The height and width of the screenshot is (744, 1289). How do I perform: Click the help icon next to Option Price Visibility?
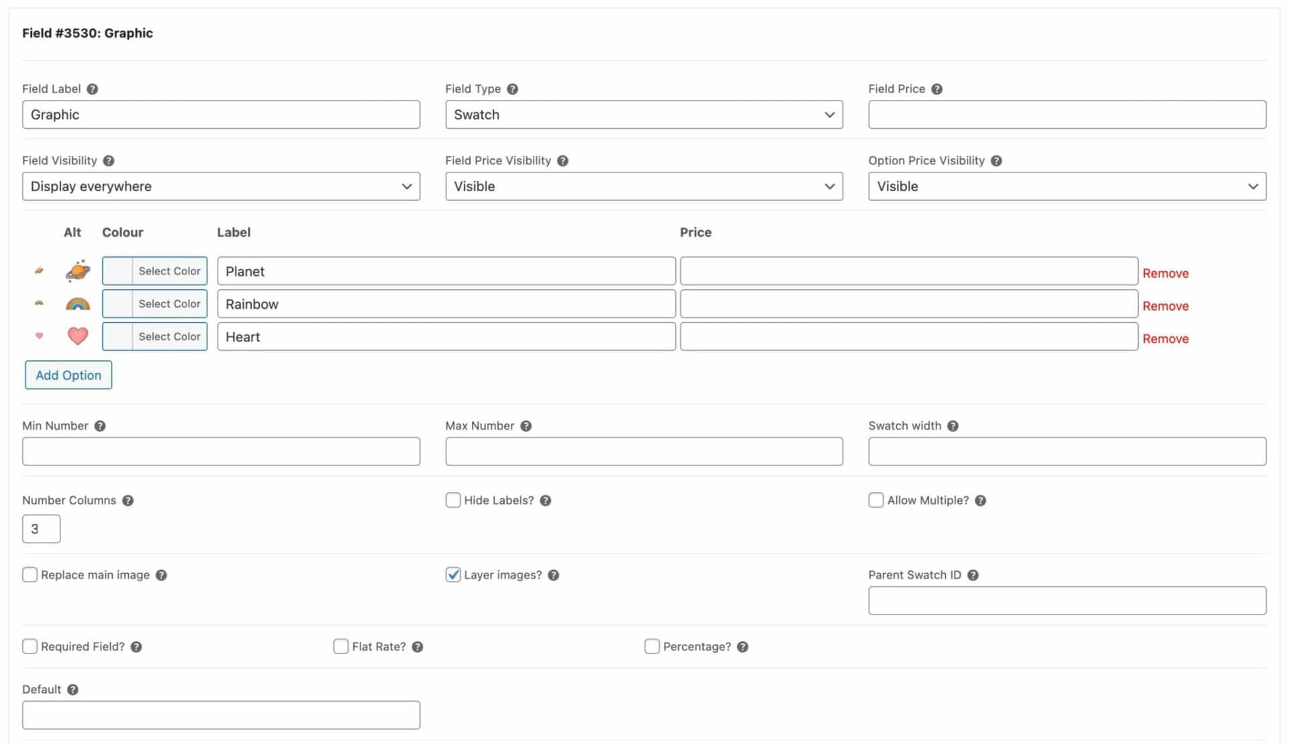coord(996,161)
